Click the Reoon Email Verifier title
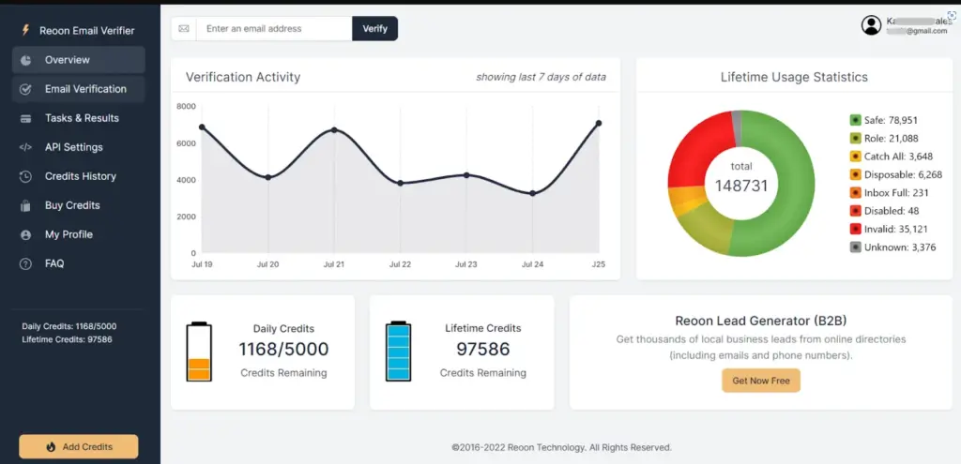 pyautogui.click(x=87, y=31)
